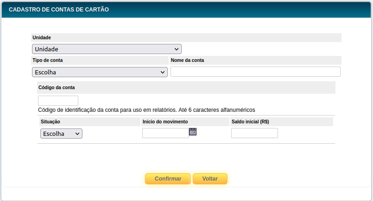Focus the Inicio do movimento date field

165,134
